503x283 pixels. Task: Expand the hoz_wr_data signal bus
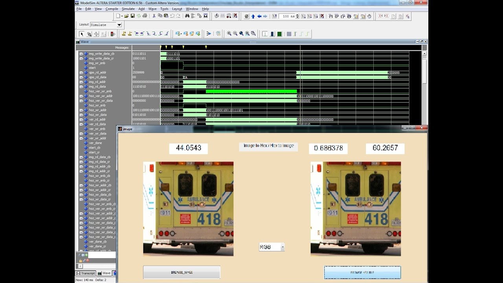(x=81, y=115)
